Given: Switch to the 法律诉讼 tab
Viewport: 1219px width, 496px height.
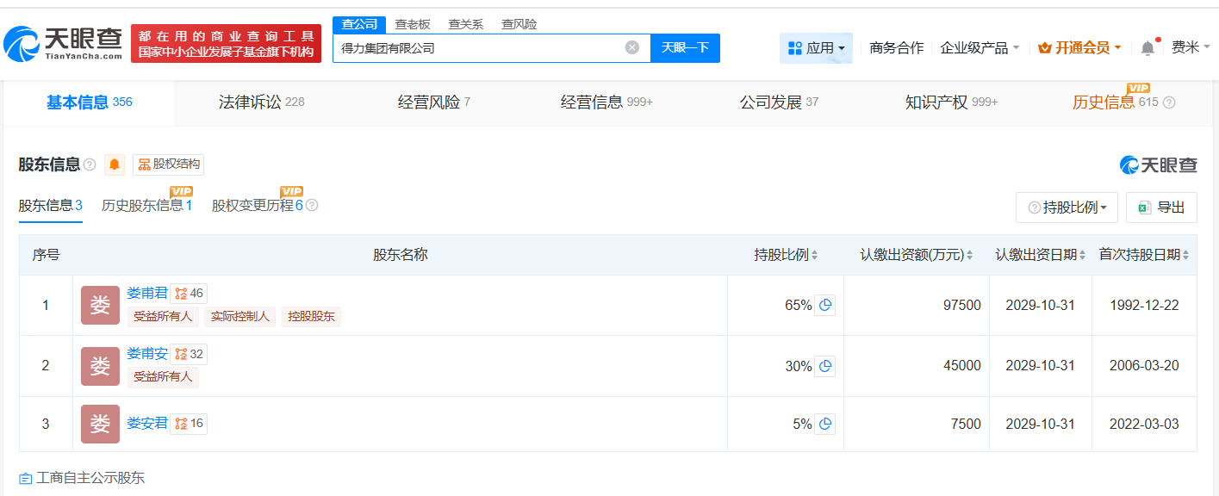Looking at the screenshot, I should click(x=261, y=102).
